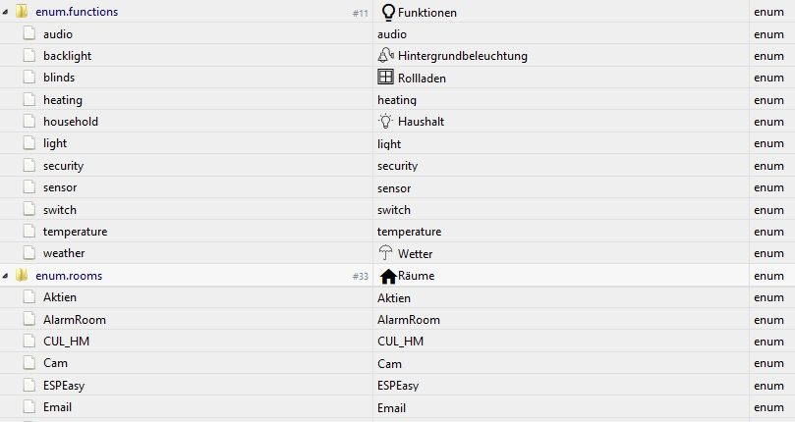Select the household row

click(x=70, y=122)
